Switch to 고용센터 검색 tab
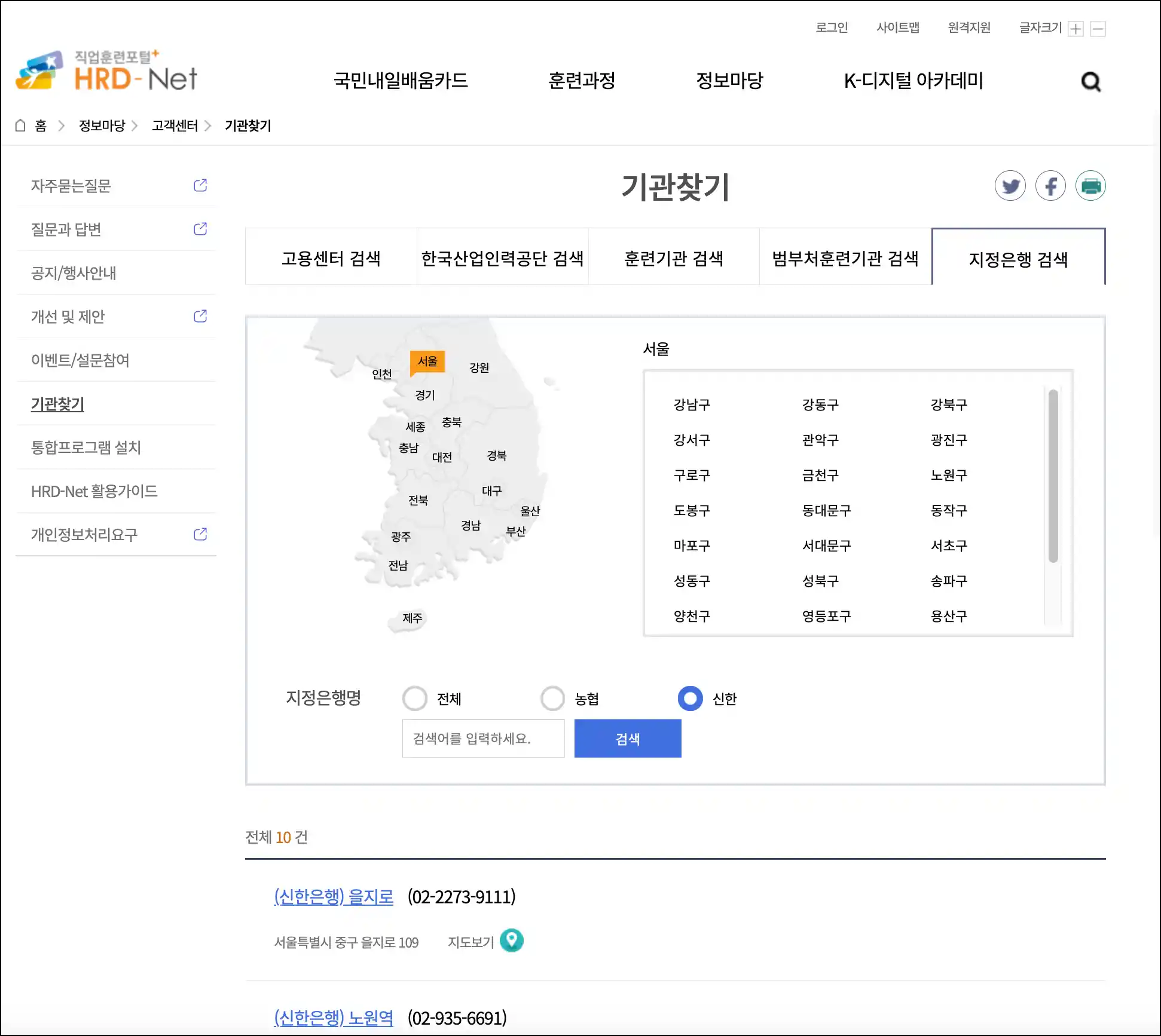The image size is (1161, 1036). (x=331, y=257)
